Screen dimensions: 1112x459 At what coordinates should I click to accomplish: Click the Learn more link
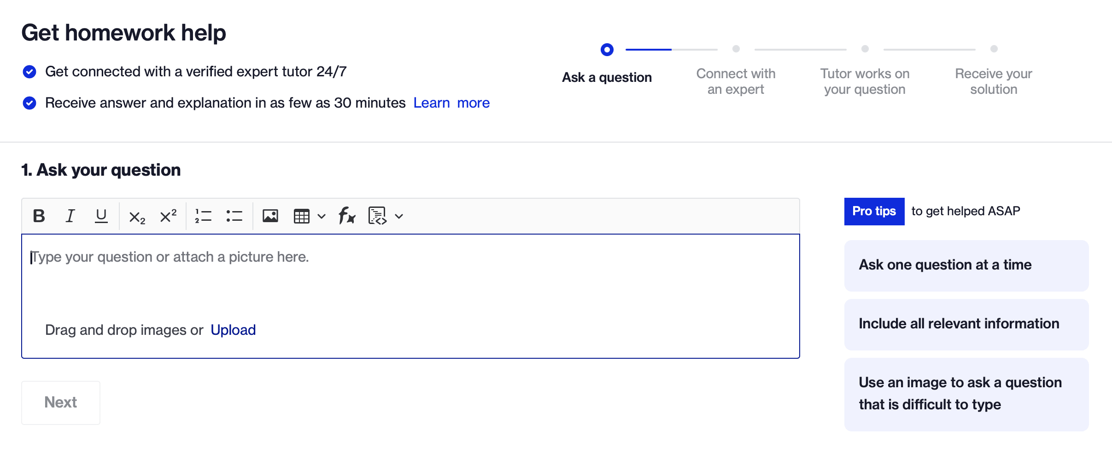tap(451, 103)
